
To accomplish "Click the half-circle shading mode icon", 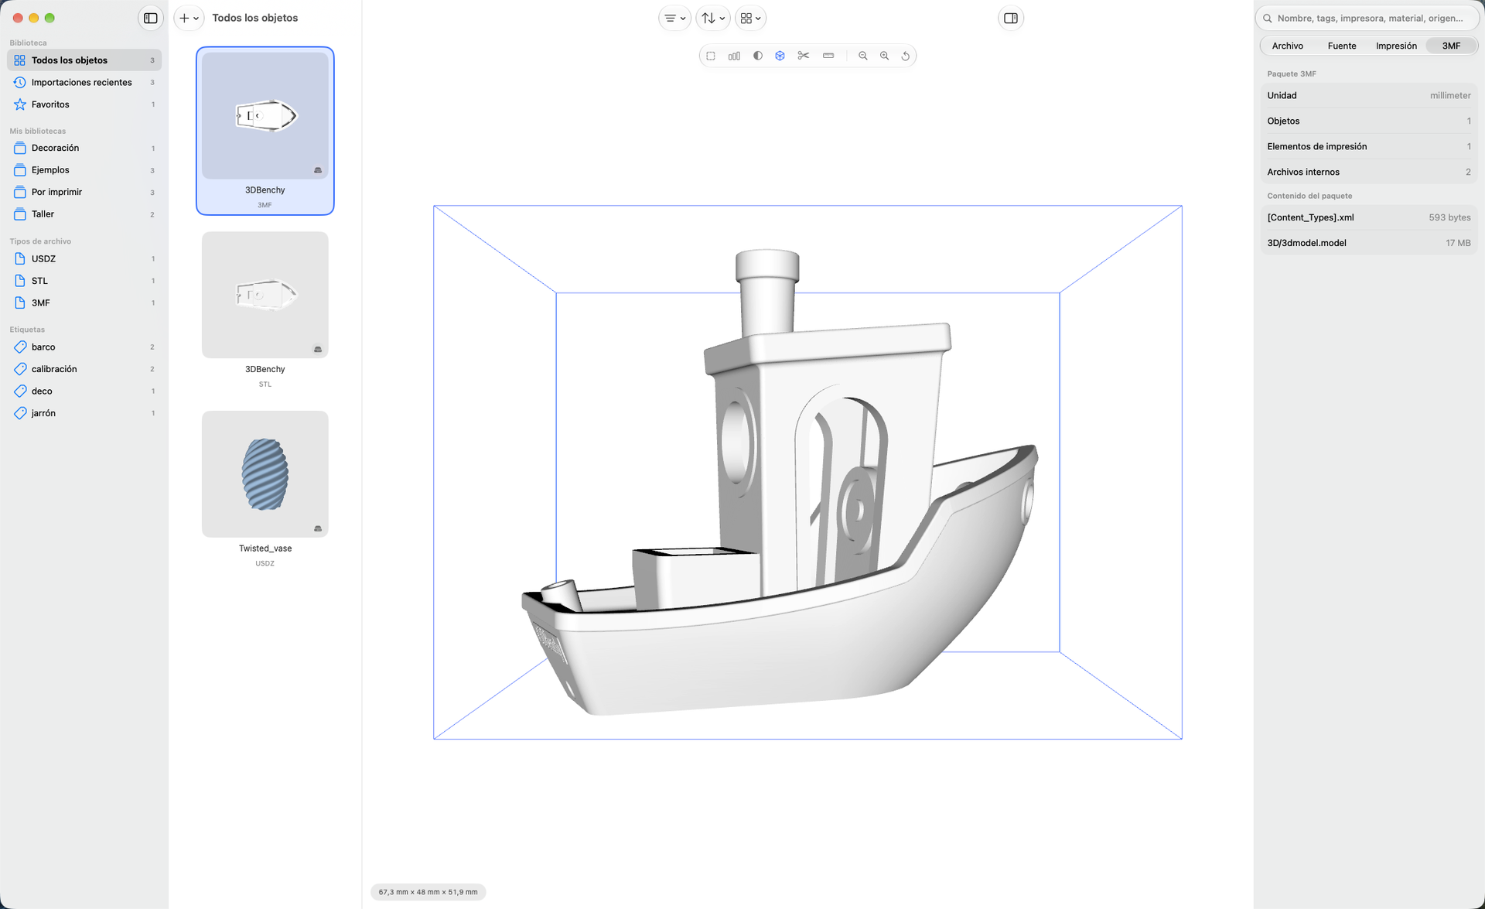I will tap(757, 56).
